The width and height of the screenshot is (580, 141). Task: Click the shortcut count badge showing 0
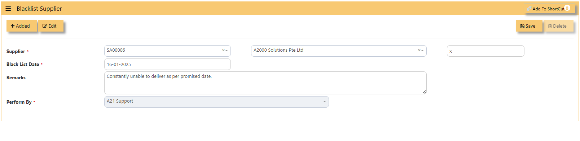click(x=567, y=8)
